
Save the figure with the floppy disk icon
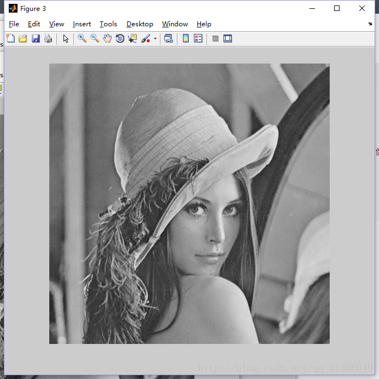coord(36,38)
